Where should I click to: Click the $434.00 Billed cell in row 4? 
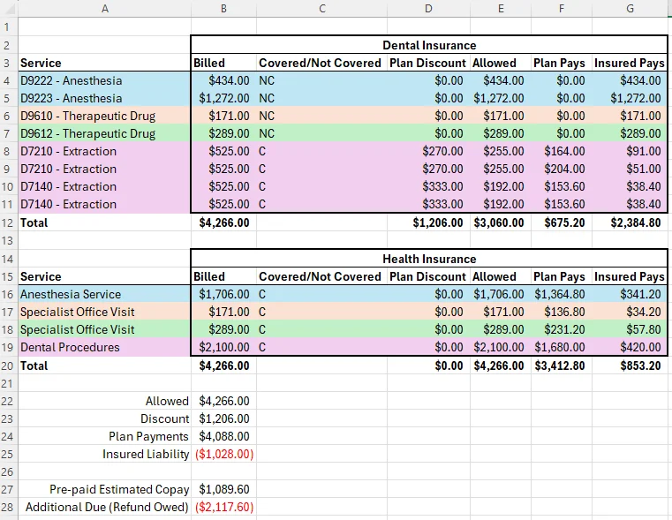click(223, 80)
